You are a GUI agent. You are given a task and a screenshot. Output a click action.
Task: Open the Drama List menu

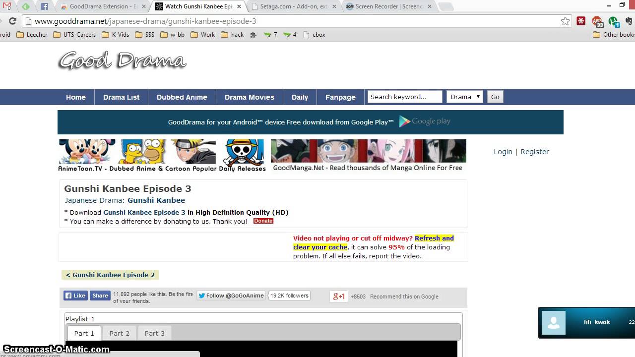coord(122,97)
